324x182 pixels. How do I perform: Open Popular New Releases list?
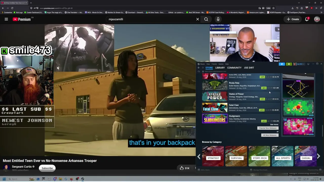tap(268, 128)
